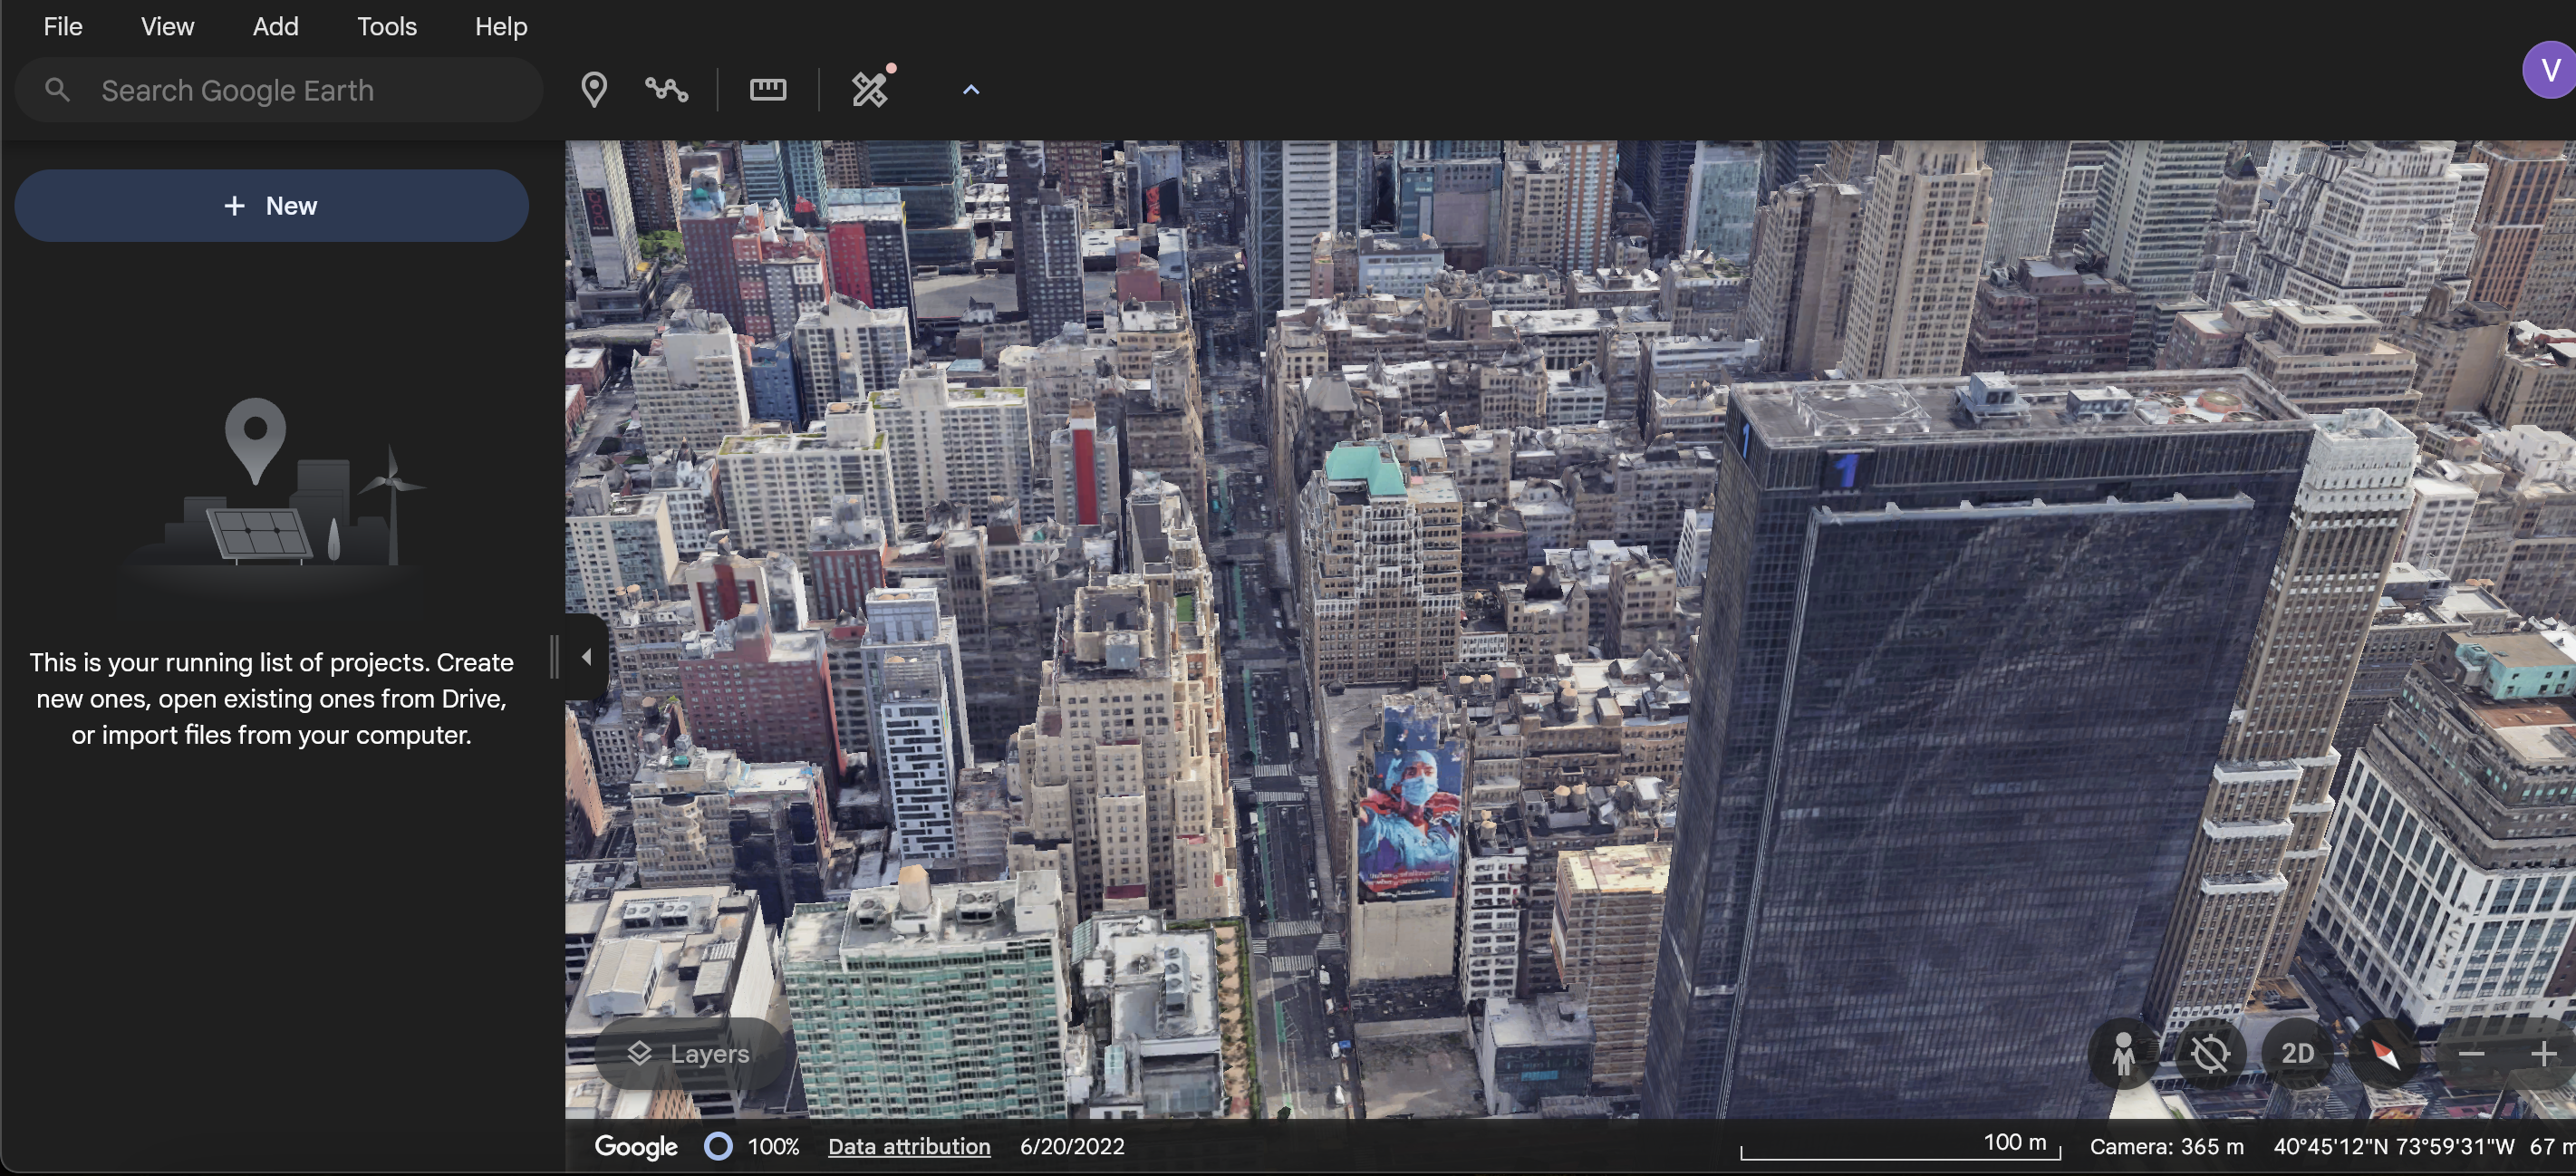This screenshot has height=1176, width=2576.
Task: Collapse the side panel with the arrow
Action: click(x=587, y=657)
